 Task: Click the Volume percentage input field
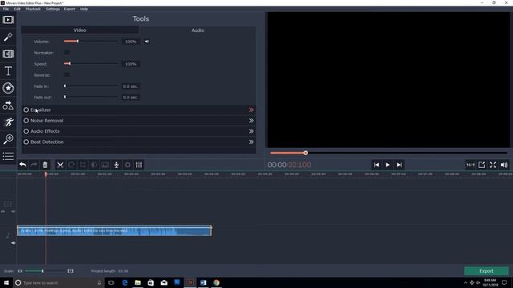(131, 42)
